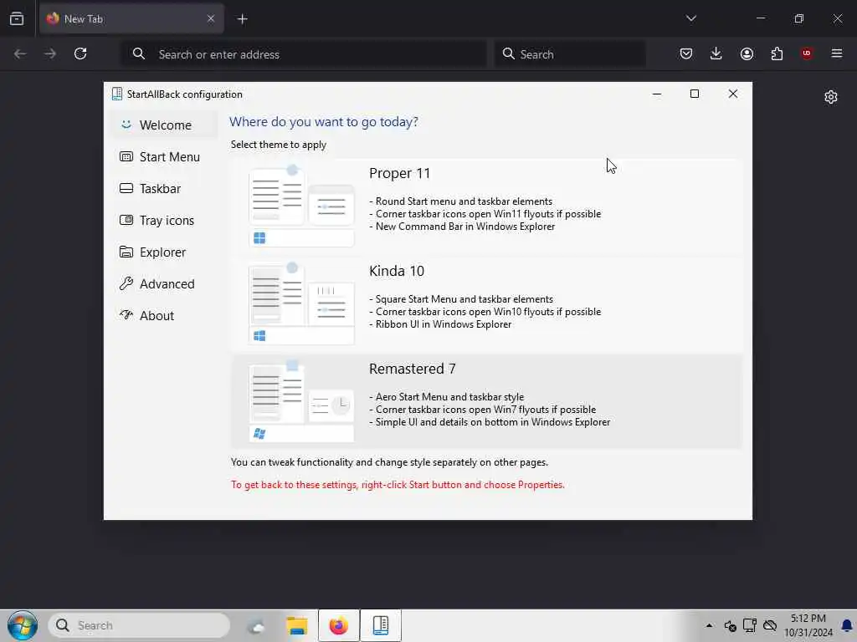Click the StartAllBack taskbar button
Viewport: 857px width, 642px height.
pyautogui.click(x=381, y=625)
